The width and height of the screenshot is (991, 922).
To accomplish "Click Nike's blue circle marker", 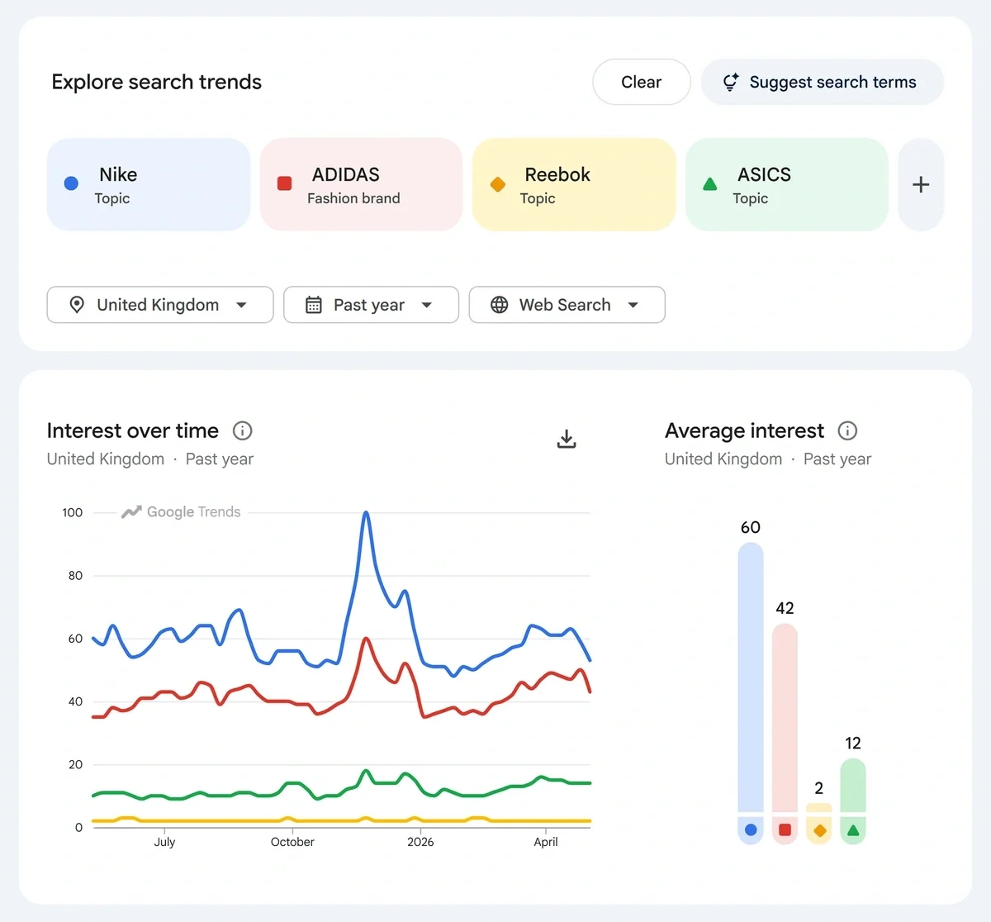I will point(71,183).
